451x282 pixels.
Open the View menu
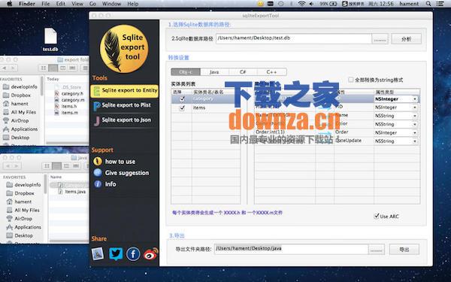tap(77, 4)
